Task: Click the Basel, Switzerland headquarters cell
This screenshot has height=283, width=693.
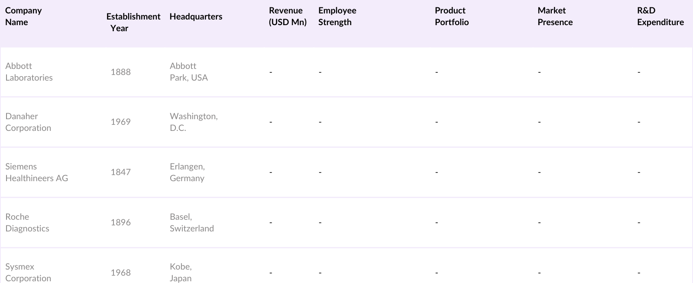Action: pos(191,223)
